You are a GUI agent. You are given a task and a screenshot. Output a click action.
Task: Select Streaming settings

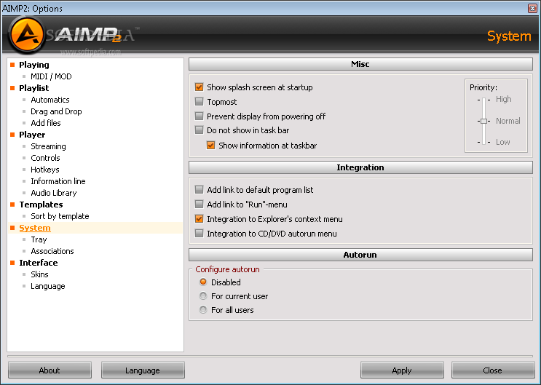48,146
